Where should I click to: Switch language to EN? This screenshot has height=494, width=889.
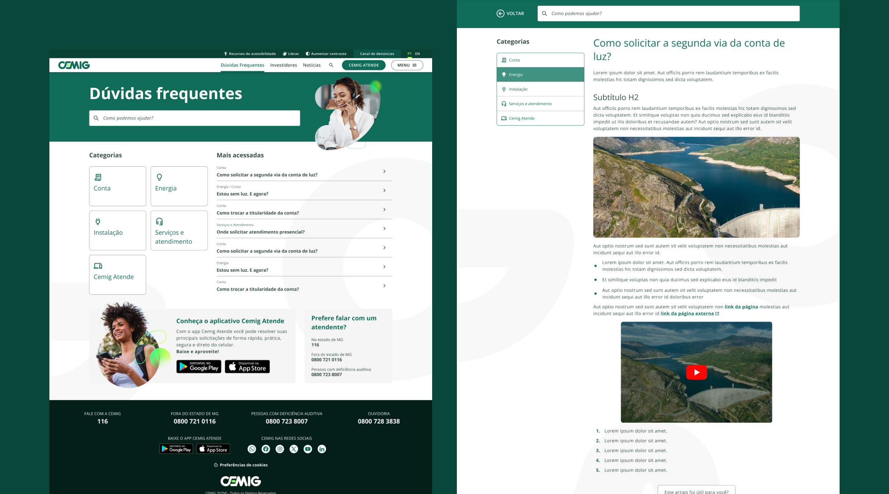[417, 54]
